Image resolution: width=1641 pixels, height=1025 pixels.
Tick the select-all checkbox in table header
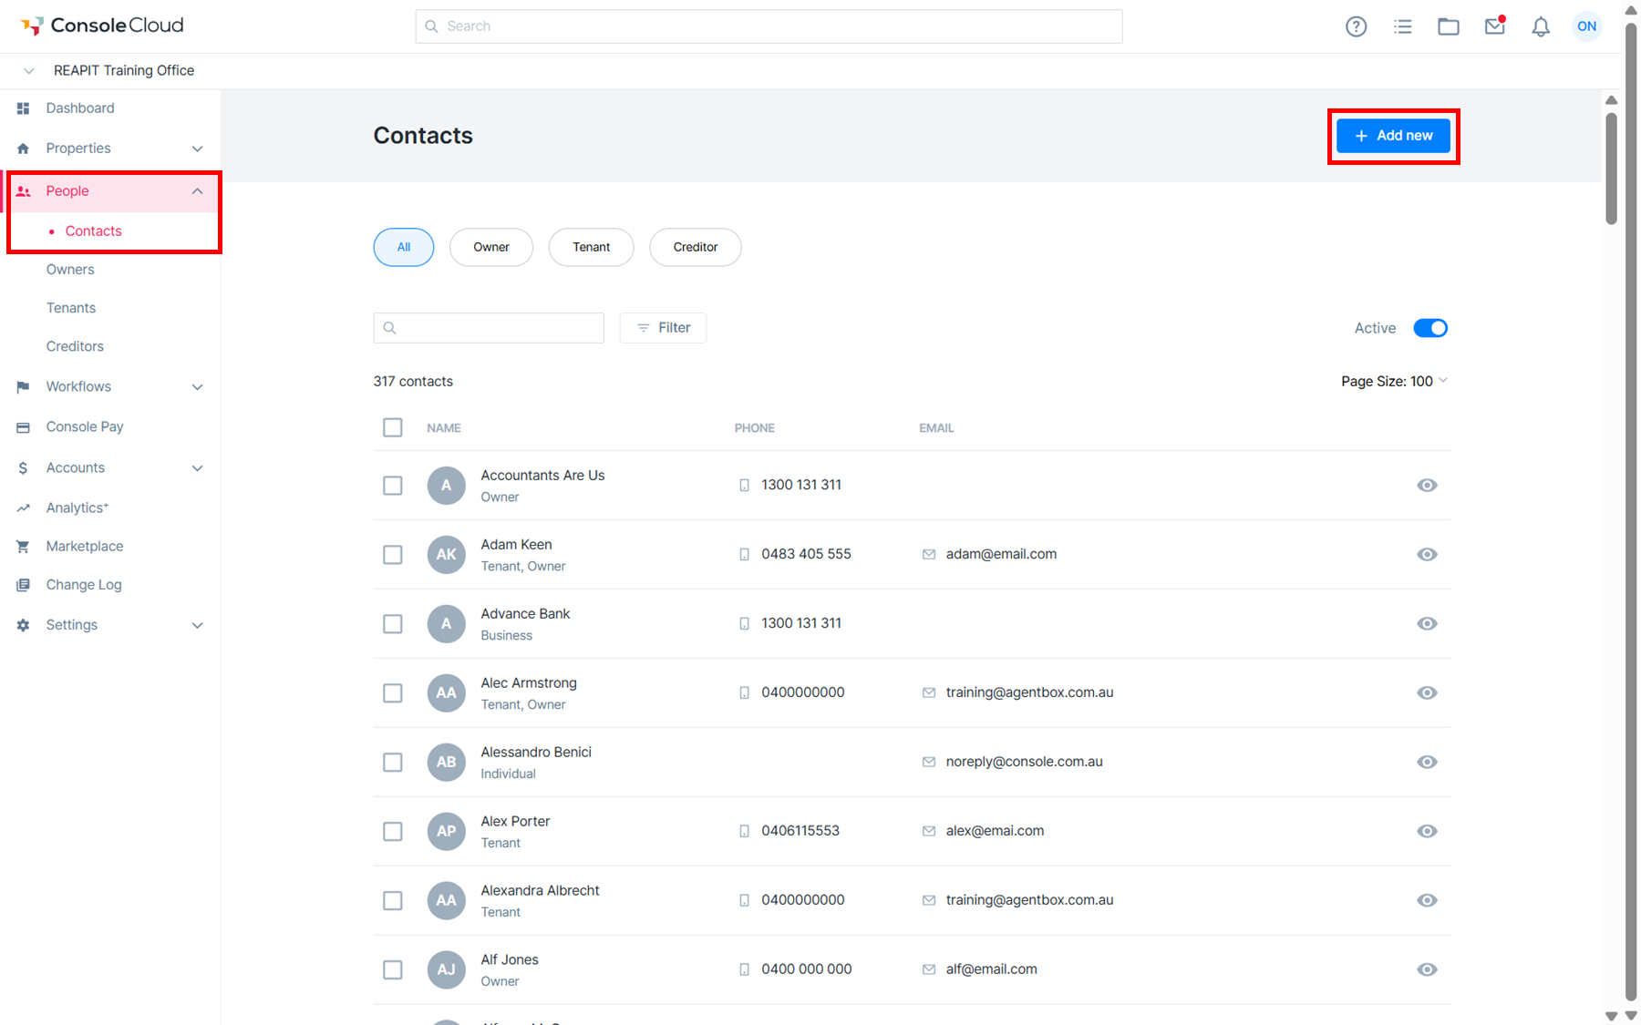coord(392,427)
